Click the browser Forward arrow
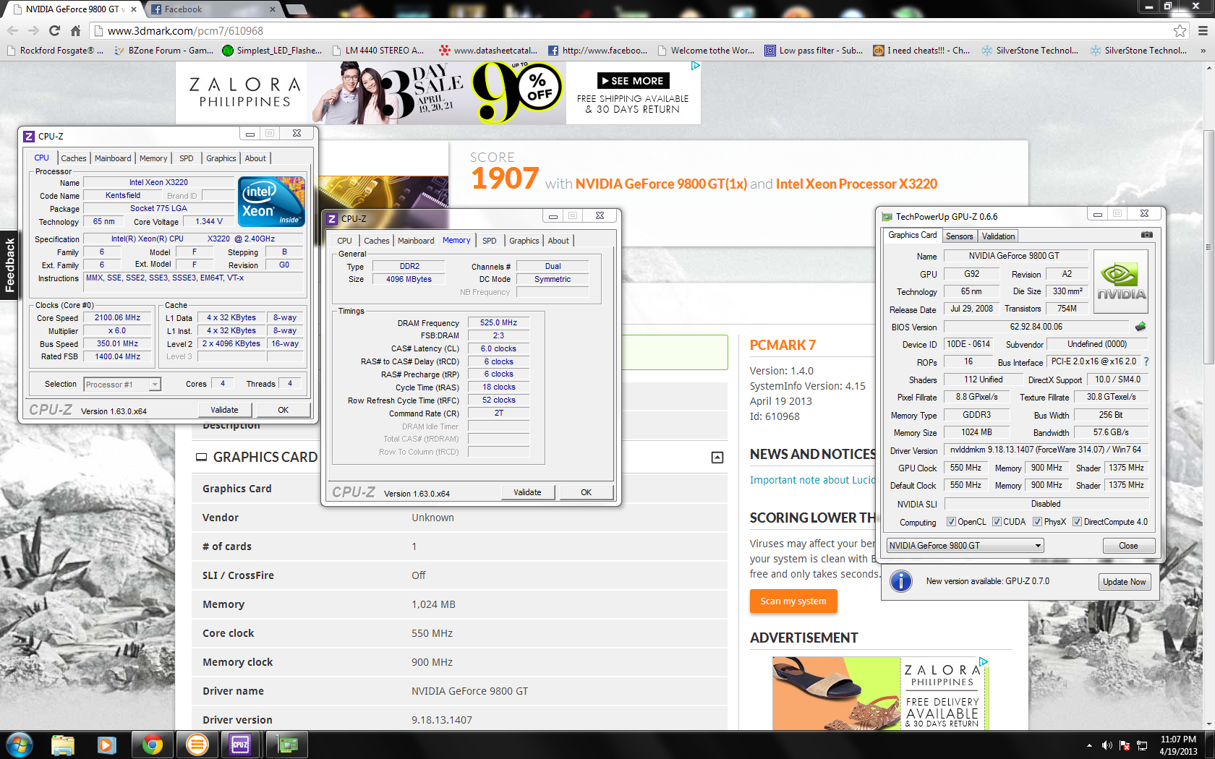 point(33,30)
